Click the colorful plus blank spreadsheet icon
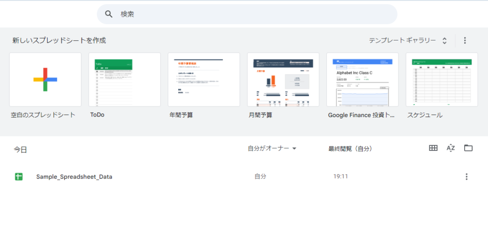The height and width of the screenshot is (235, 488). pyautogui.click(x=45, y=79)
